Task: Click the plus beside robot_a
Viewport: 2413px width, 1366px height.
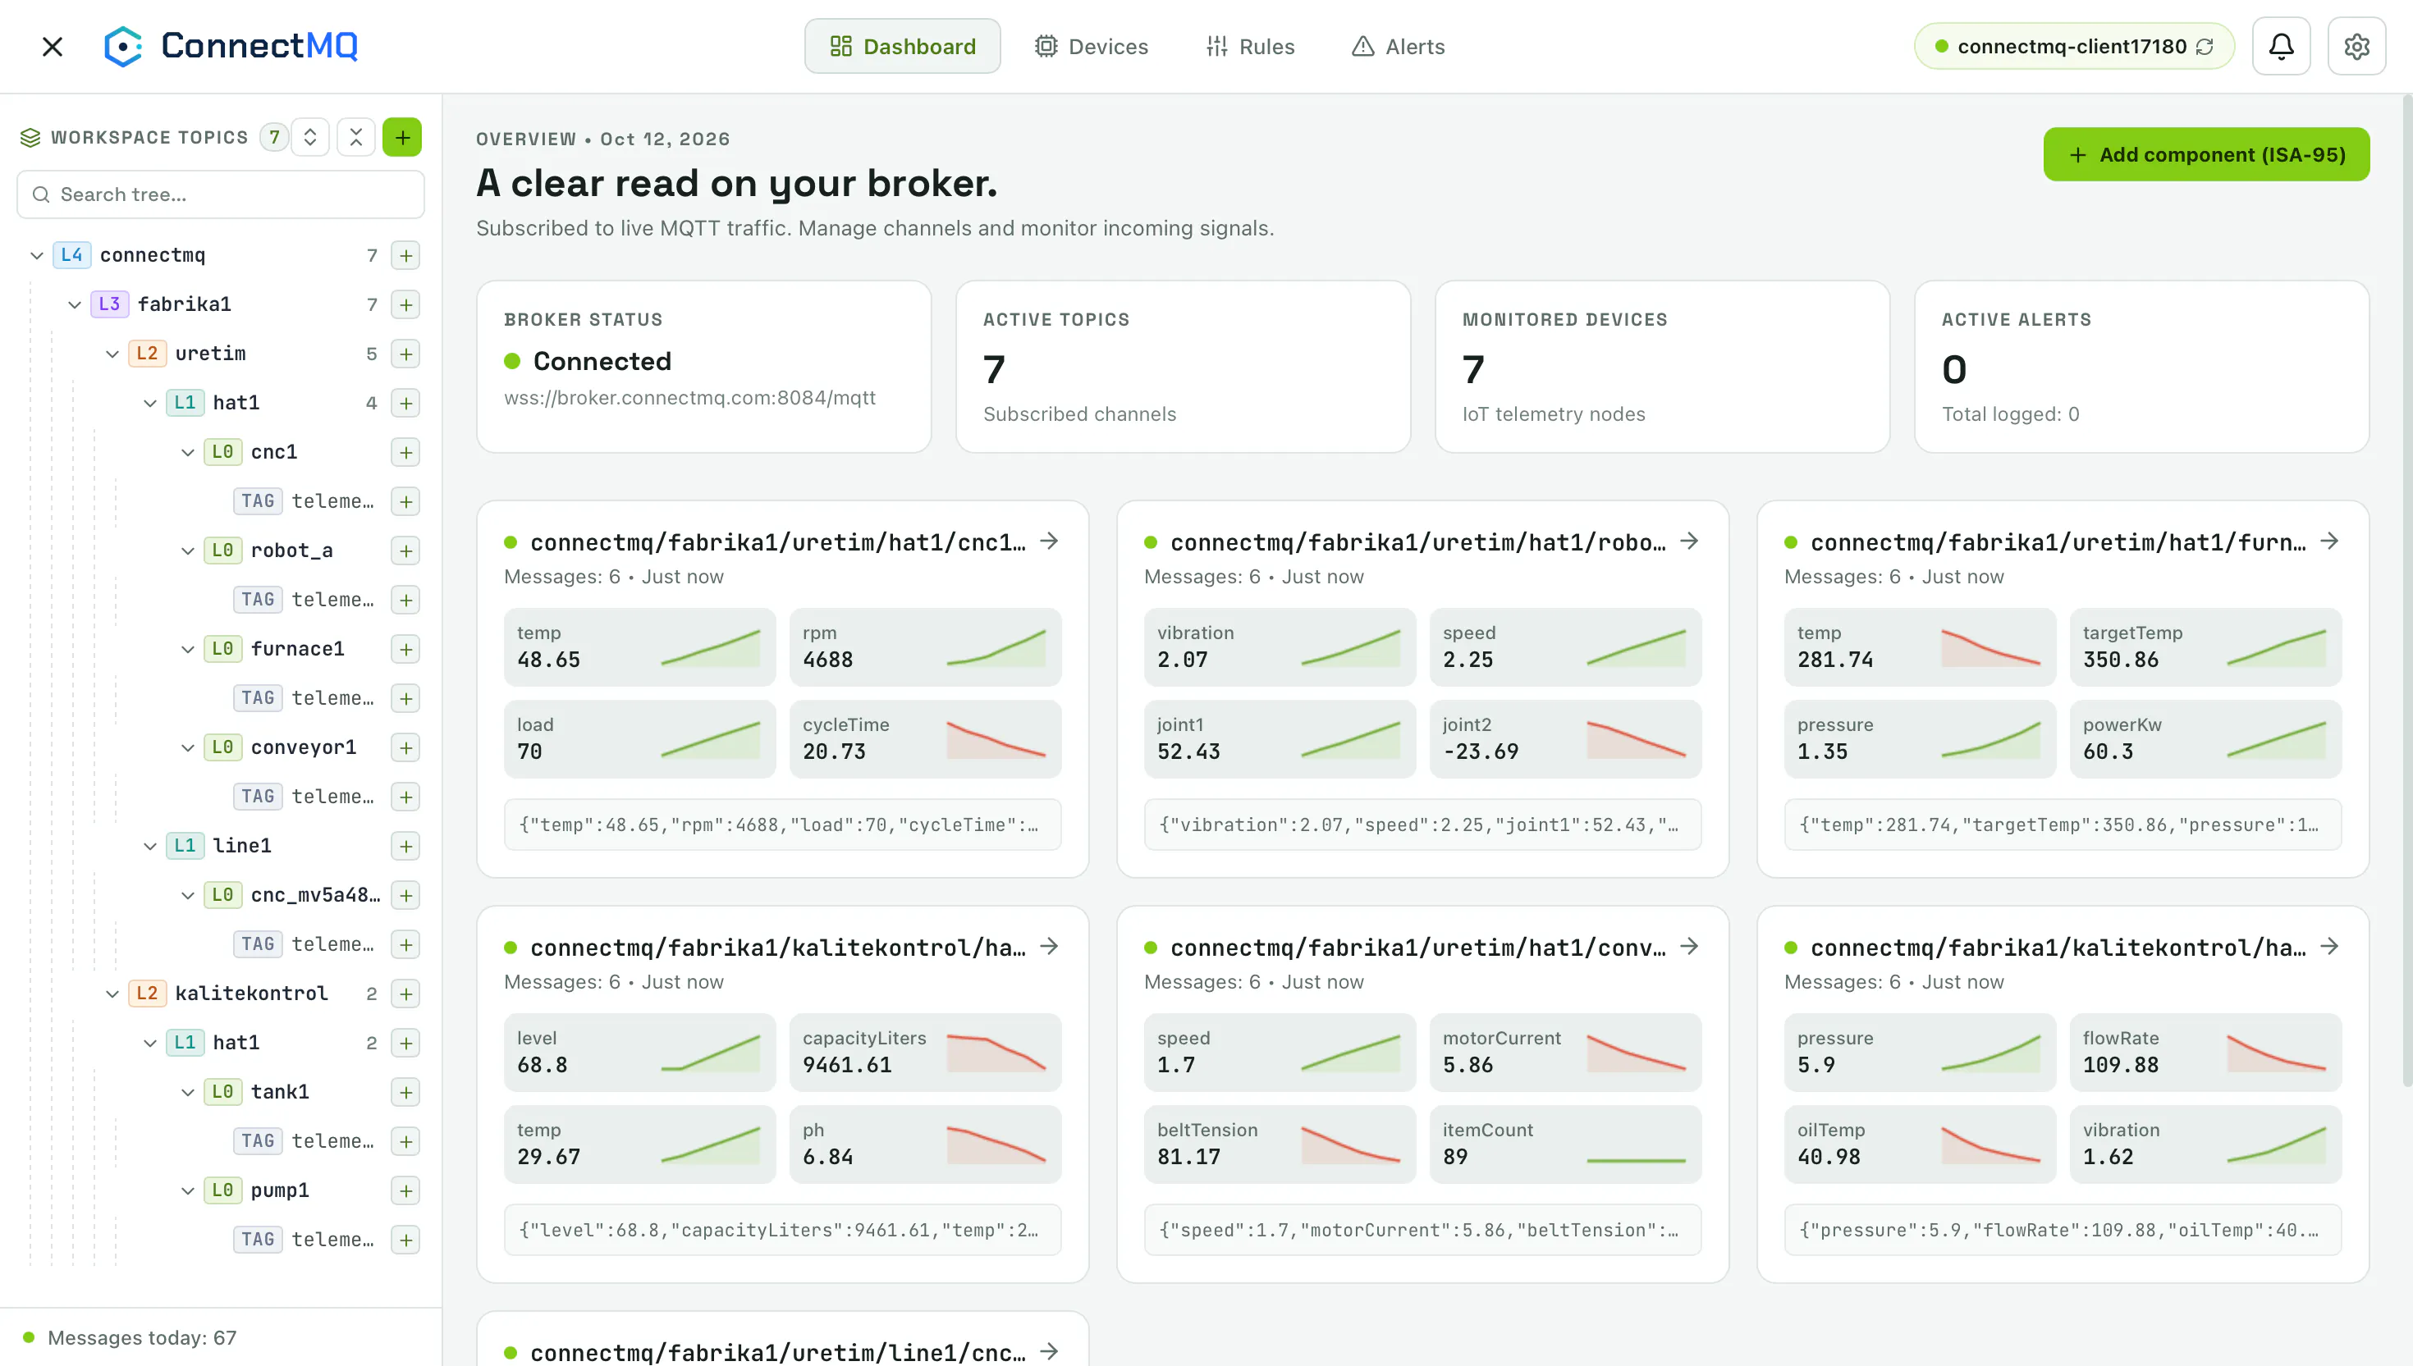Action: [x=405, y=551]
